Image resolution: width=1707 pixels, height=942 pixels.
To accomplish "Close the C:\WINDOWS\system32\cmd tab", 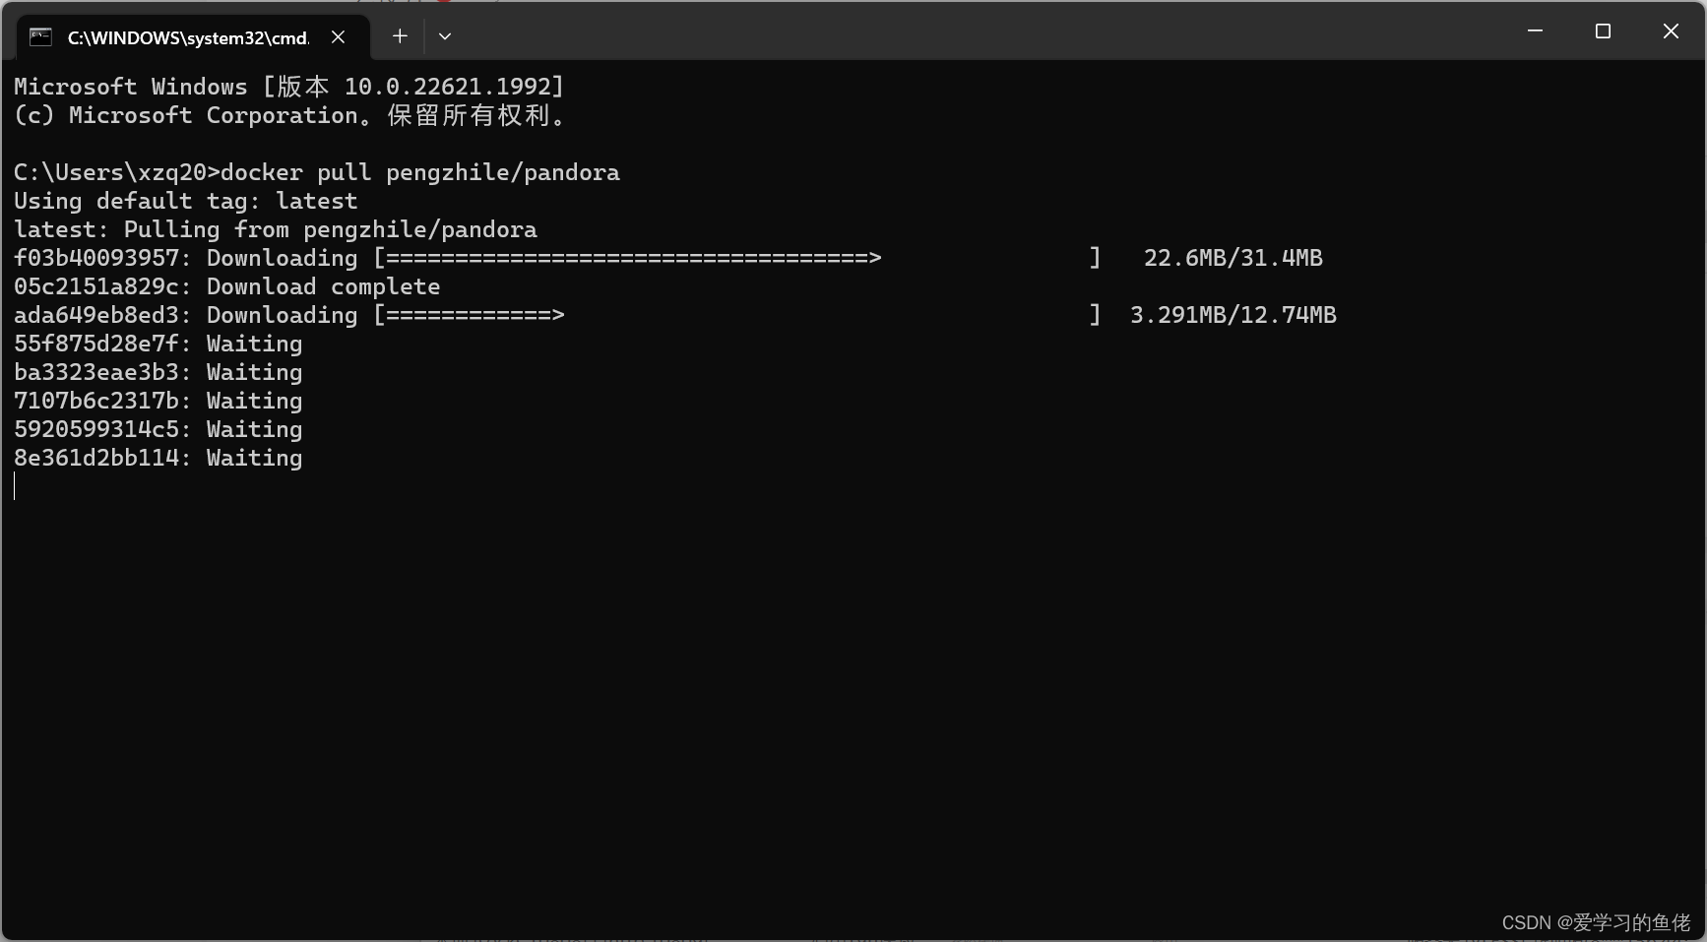I will pos(338,37).
